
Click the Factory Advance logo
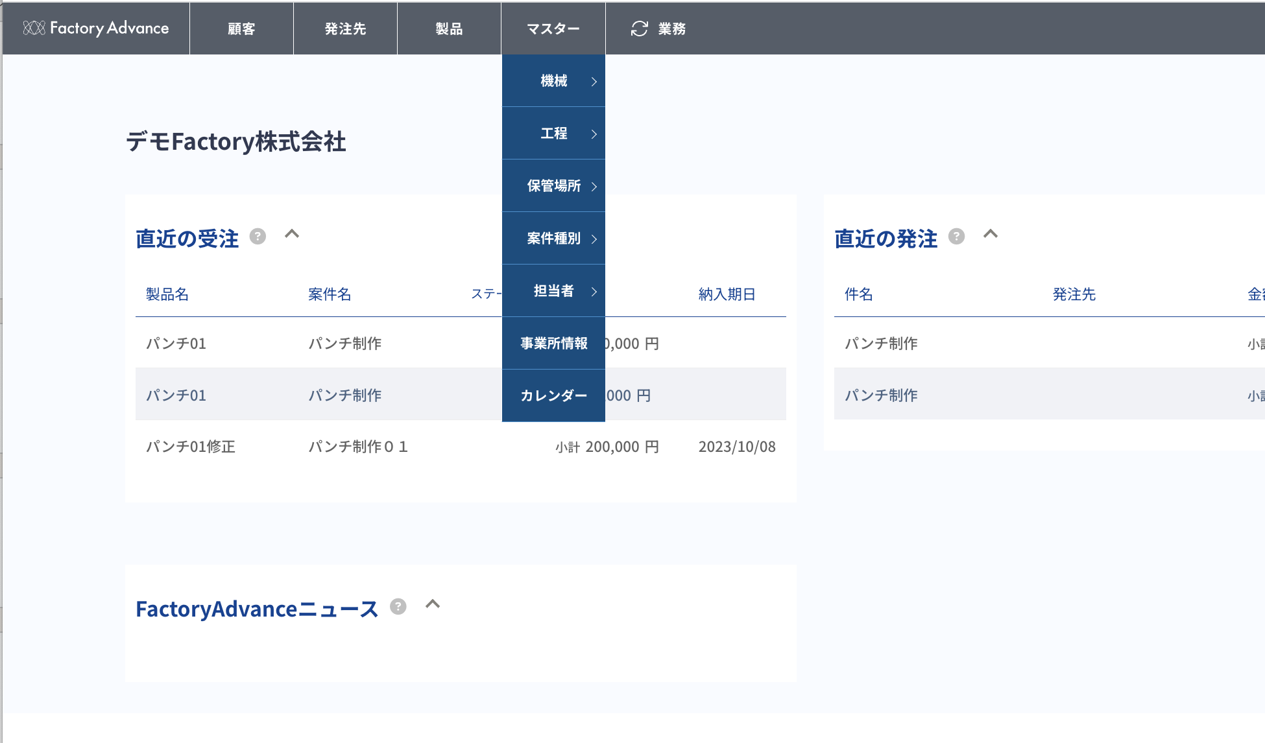[96, 28]
